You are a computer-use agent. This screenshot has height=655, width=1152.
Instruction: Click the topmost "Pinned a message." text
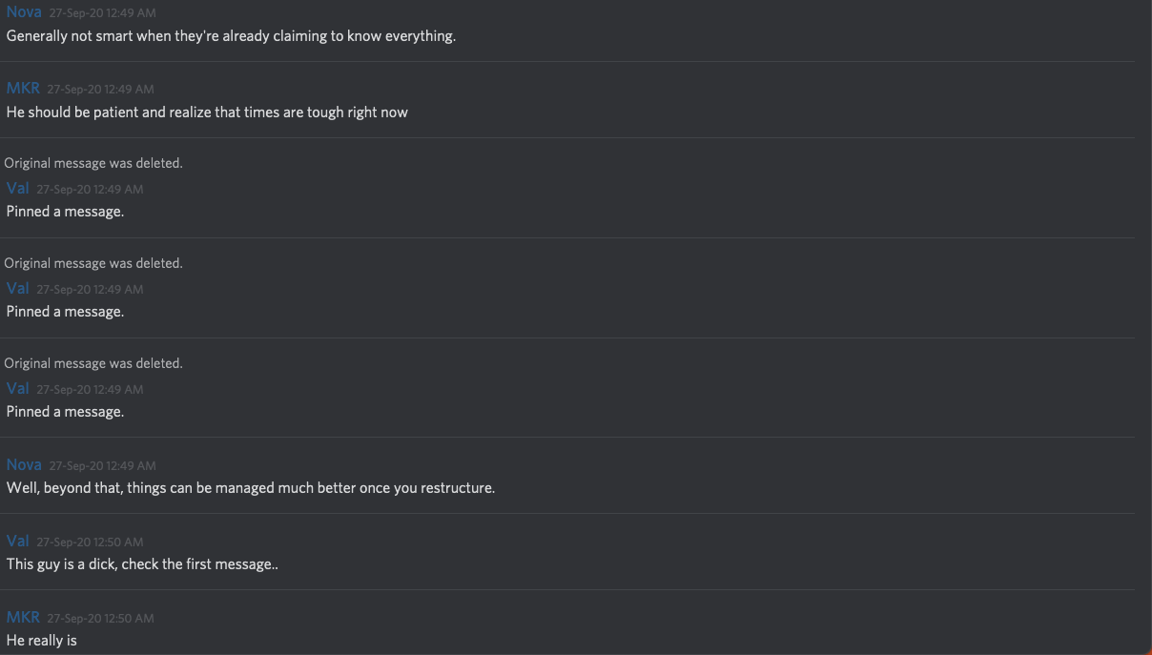coord(65,212)
